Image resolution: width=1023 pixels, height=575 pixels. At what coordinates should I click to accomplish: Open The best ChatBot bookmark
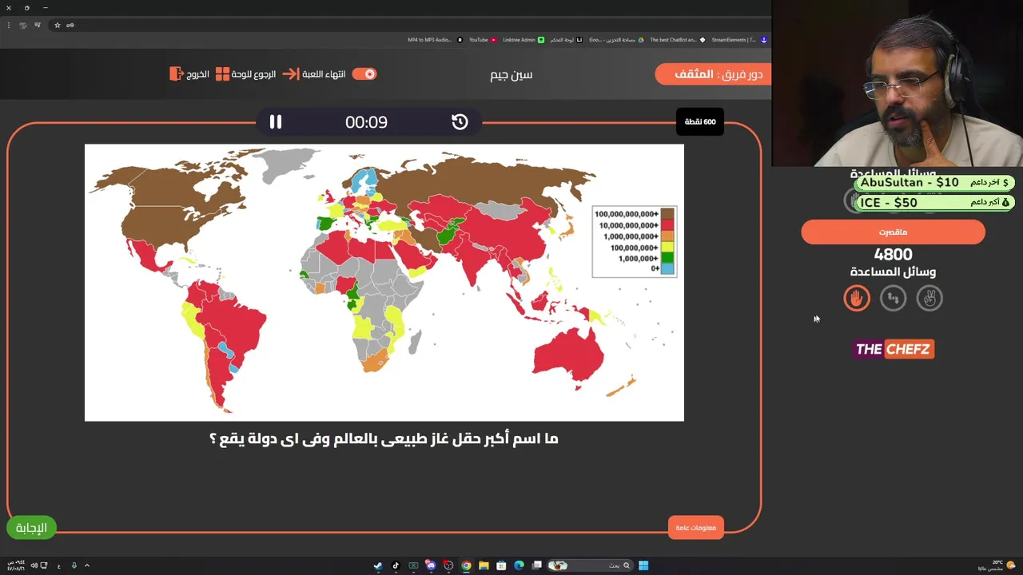[678, 39]
